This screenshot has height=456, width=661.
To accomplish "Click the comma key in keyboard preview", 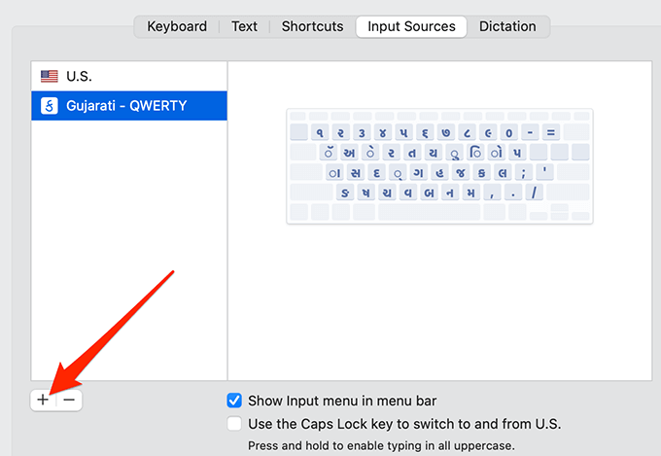I will coord(492,193).
